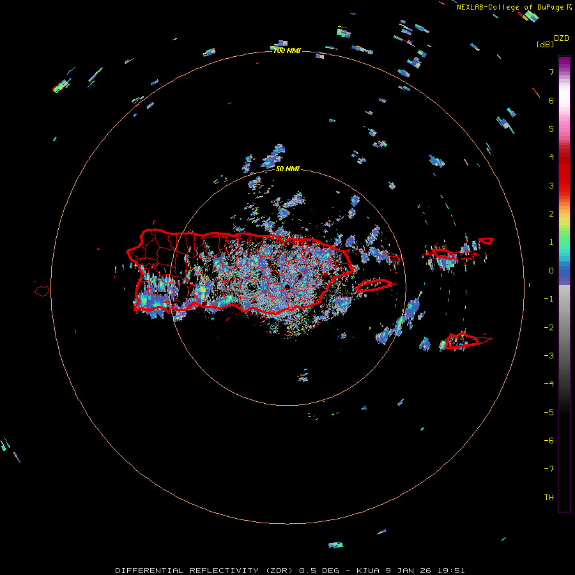Click the color scale value '6'
575x575 pixels.
point(551,100)
